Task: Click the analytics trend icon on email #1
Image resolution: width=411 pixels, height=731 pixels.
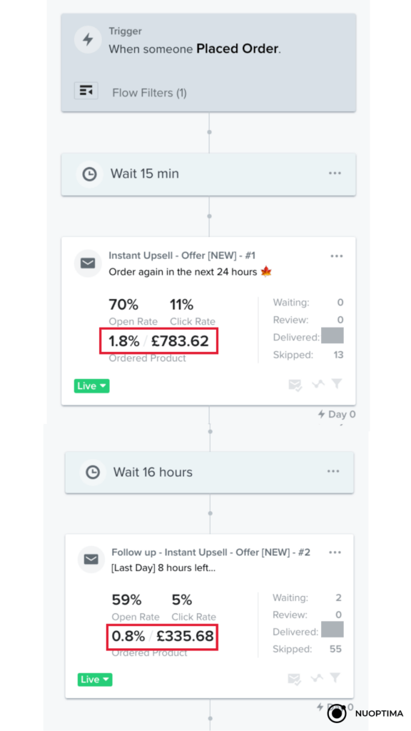Action: [318, 384]
